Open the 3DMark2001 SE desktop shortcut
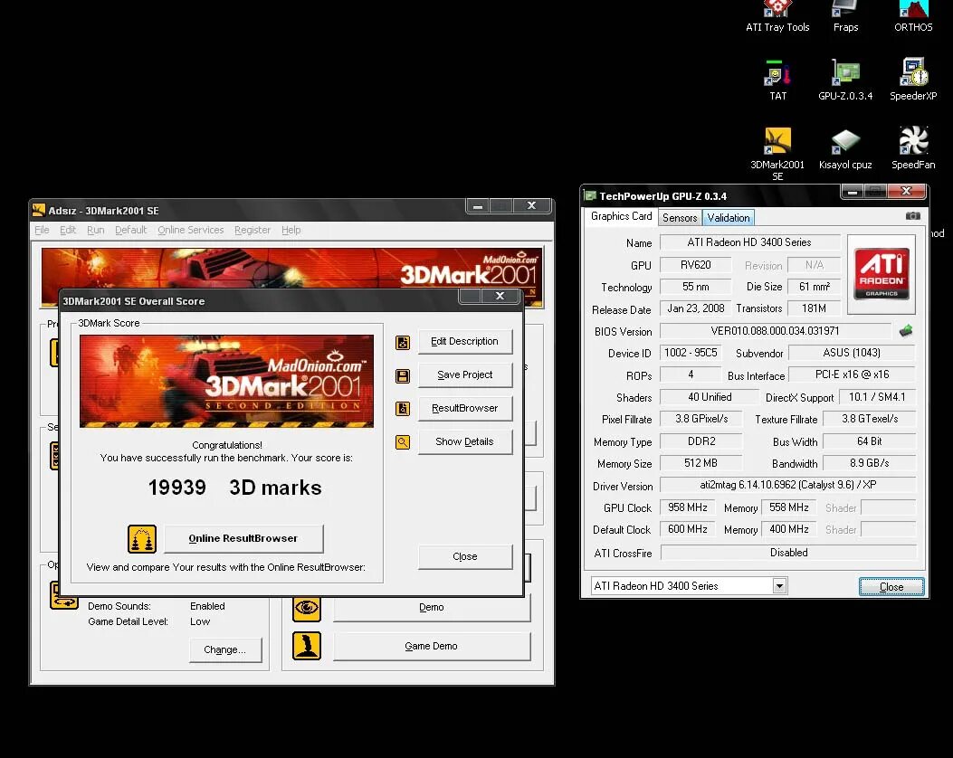The height and width of the screenshot is (758, 953). tap(777, 154)
